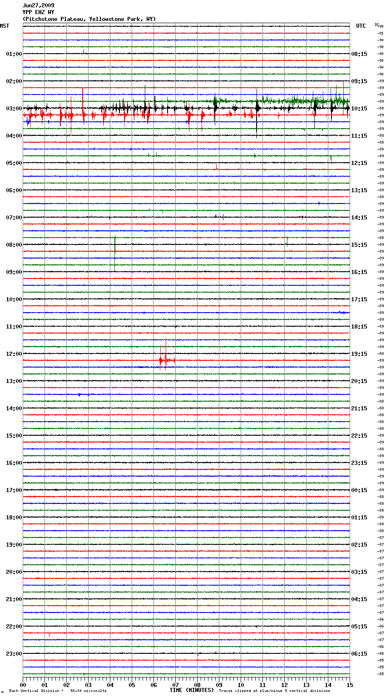This screenshot has width=386, height=697.
Task: Click the 23:15 UTC time label
Action: click(359, 463)
